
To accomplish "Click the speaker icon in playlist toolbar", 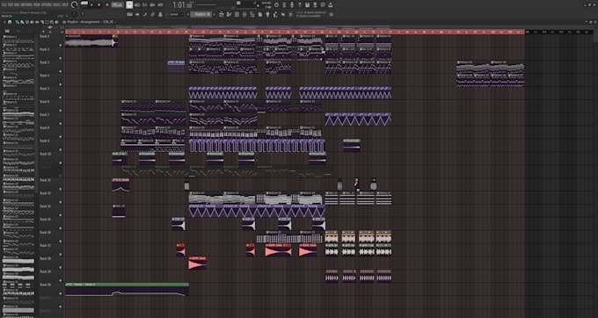I will coord(56,22).
